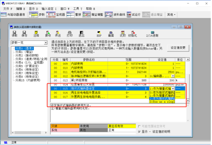Viewport: 212px width, 145px height.
Task: Choose option 2:作为绝对式编码 in list
Action: 162,99
